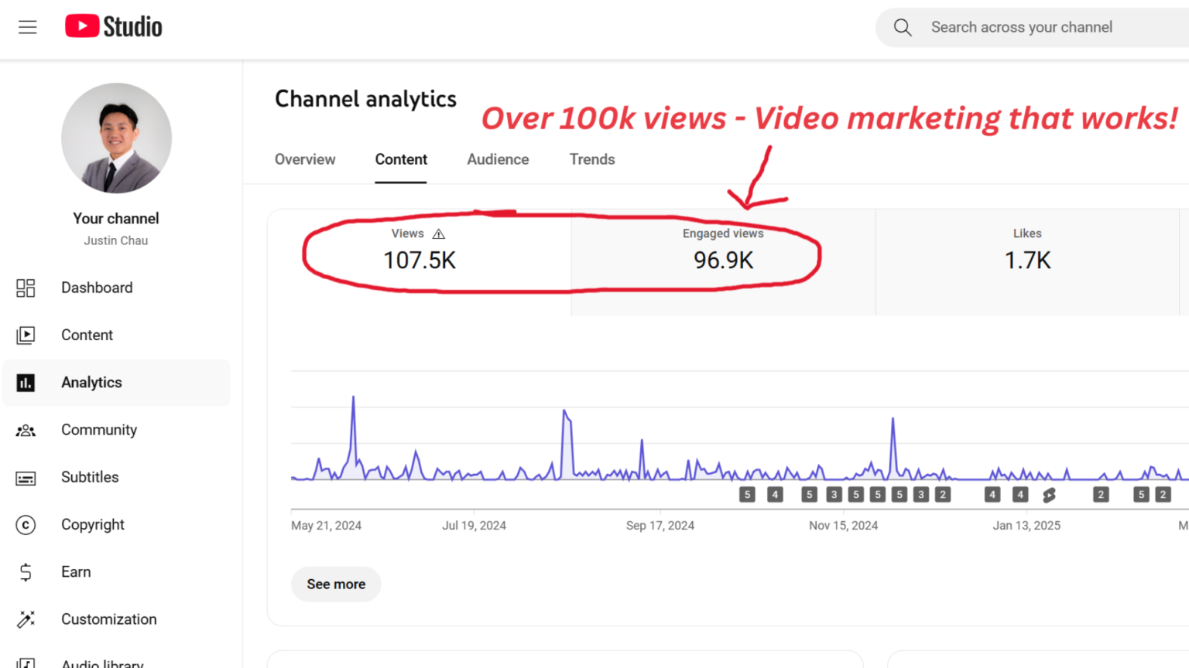Click the Copyright circle icon
Screen dimensions: 1189x668
click(26, 525)
